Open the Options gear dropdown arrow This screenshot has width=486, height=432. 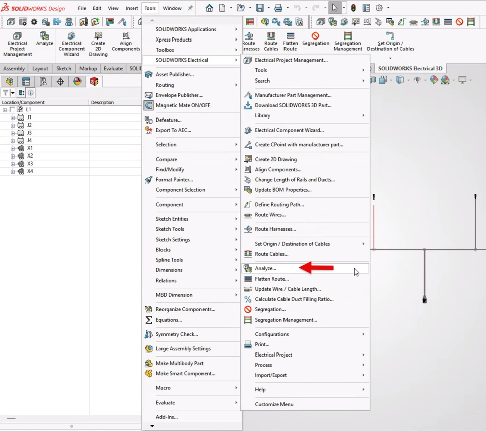[x=388, y=8]
